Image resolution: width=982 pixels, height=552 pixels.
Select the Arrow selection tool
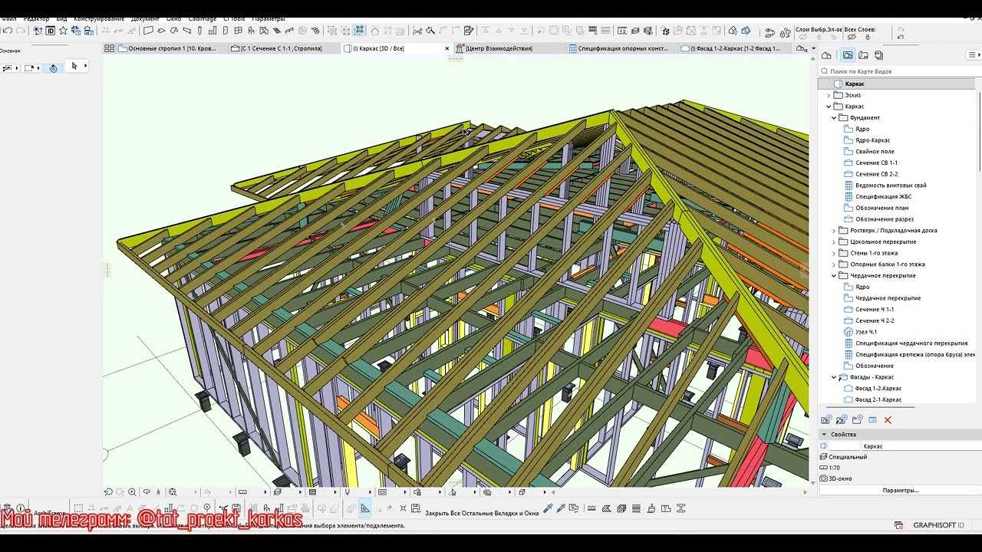(x=74, y=66)
